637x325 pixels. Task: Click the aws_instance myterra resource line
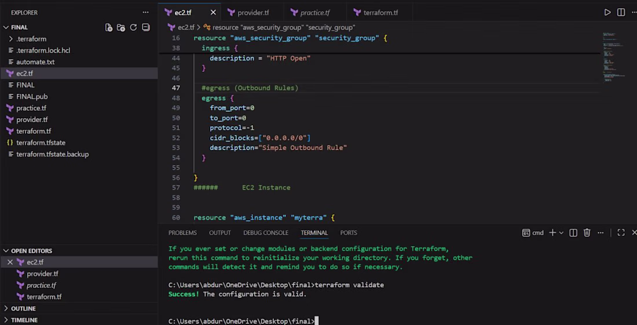264,218
